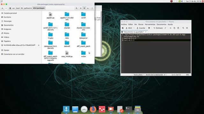Open Archivo menu in Pluma

pos(124,24)
